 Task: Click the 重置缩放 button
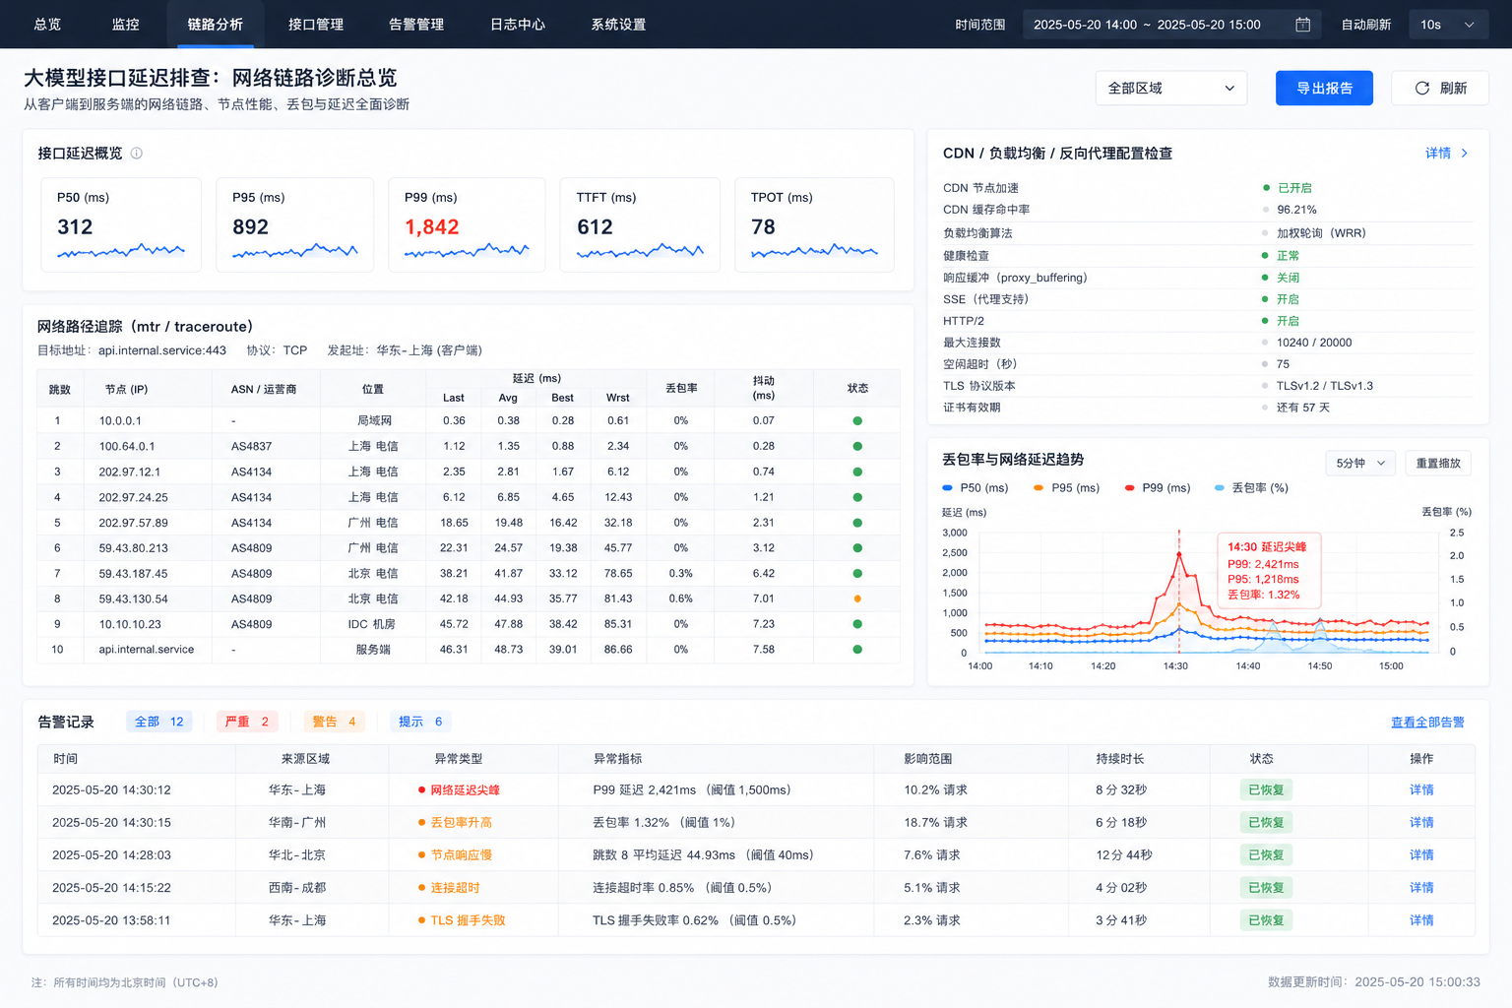point(1438,463)
